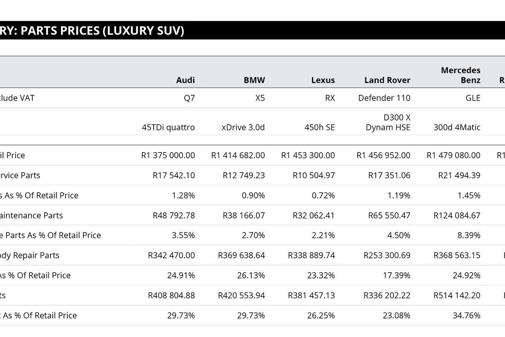Select the 17.39% percentage cell
This screenshot has height=337, width=505.
pyautogui.click(x=398, y=275)
